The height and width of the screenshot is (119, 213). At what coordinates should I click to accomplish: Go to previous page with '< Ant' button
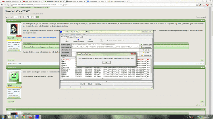coord(16,17)
